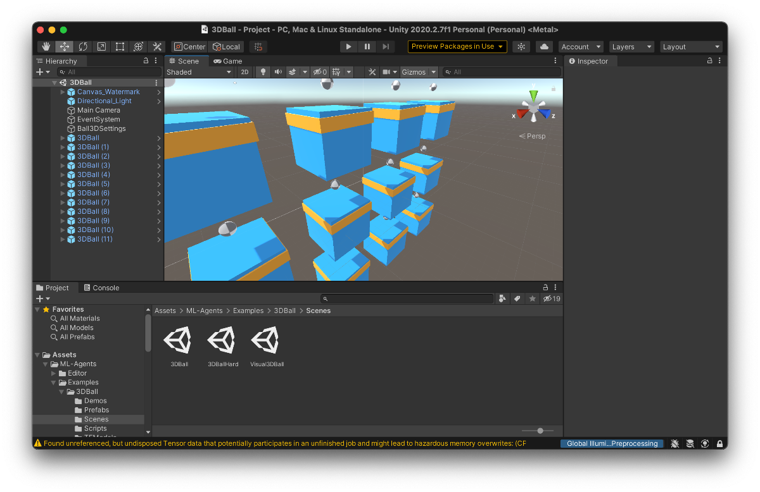Viewport: 760px width, 492px height.
Task: Open the Gizmos dropdown arrow
Action: [434, 72]
